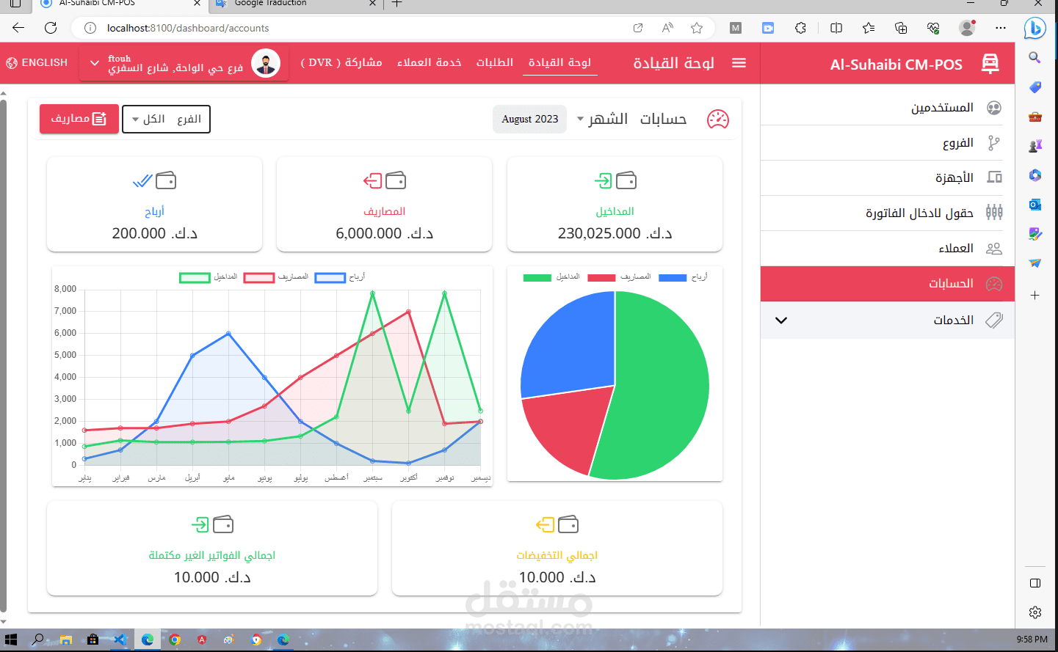Click the invoice fields sliders icon

994,213
